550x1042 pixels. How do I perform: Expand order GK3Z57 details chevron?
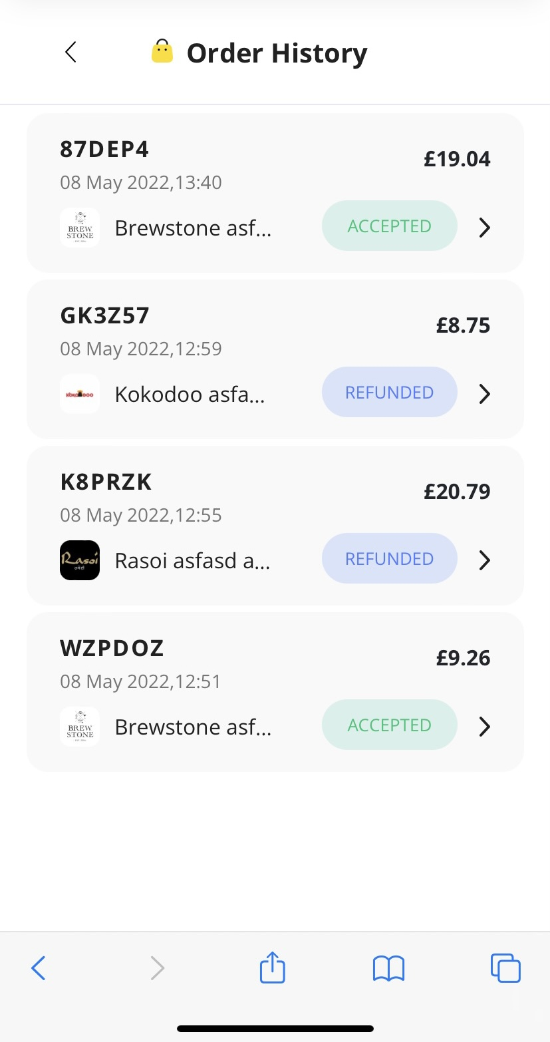click(x=485, y=394)
